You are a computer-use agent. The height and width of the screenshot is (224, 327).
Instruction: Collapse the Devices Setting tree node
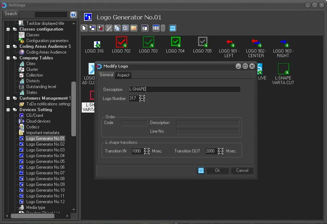point(8,110)
